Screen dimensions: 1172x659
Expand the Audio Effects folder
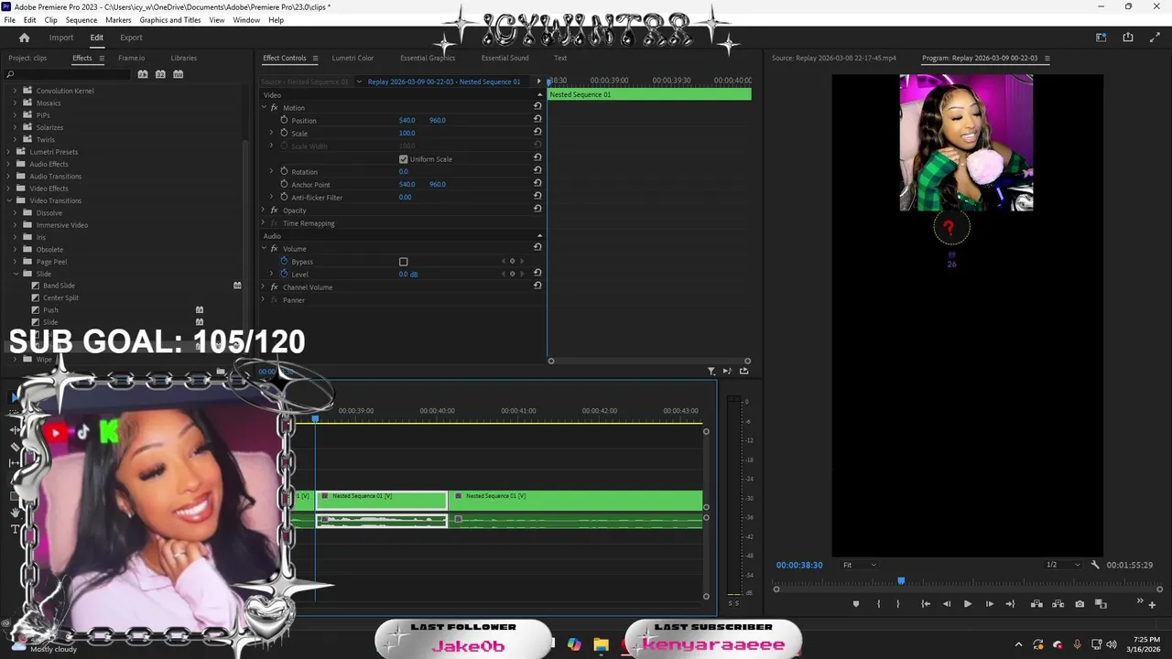(x=9, y=164)
